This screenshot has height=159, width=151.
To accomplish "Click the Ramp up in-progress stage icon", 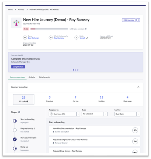I will [x=15, y=148].
